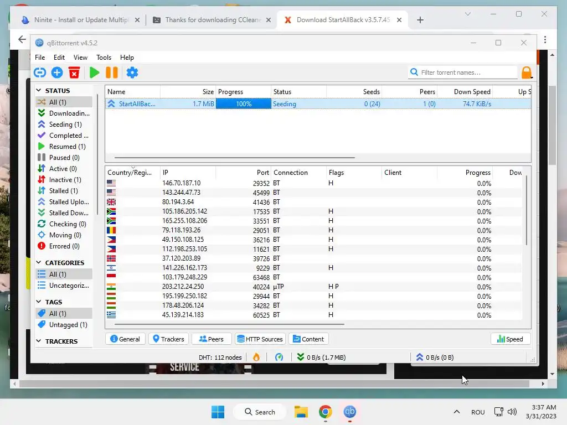Image resolution: width=567 pixels, height=425 pixels.
Task: Switch to the Content tab
Action: click(x=308, y=339)
